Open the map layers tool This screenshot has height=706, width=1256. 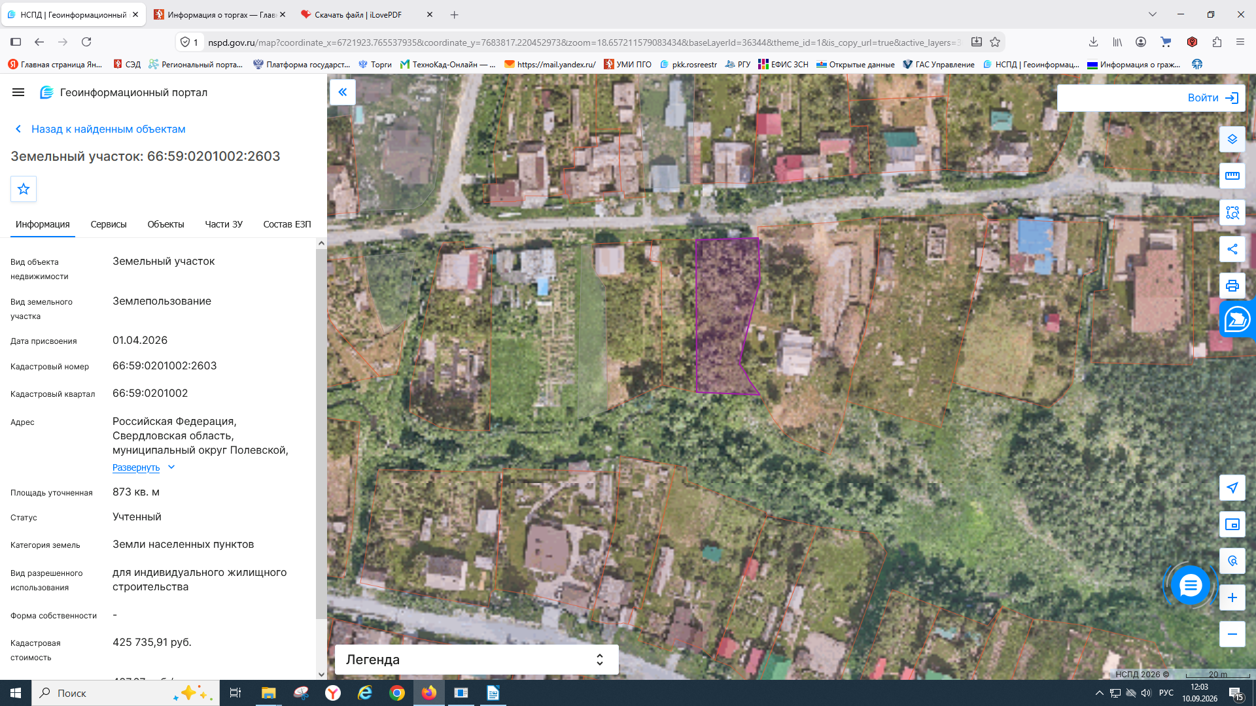[x=1232, y=139]
